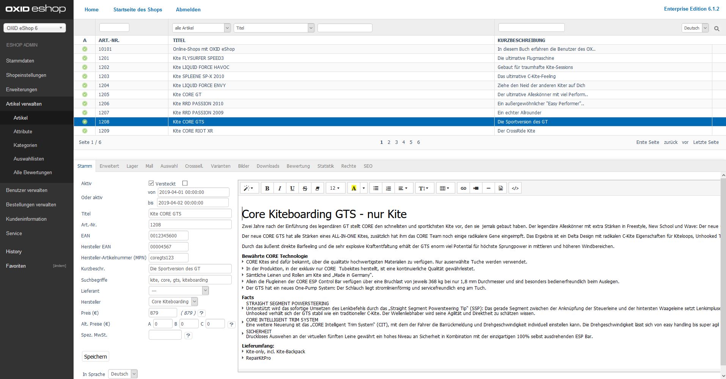Screen dimensions: 726x379
Task: Click the strikethrough icon
Action: tap(305, 188)
